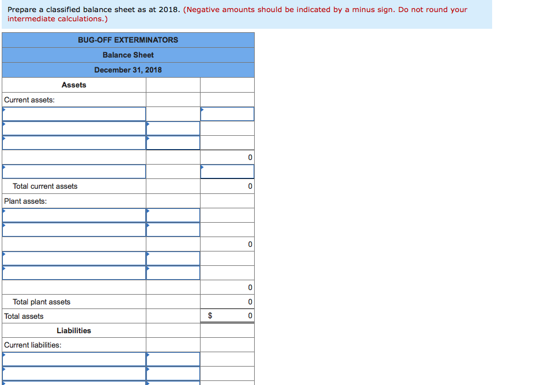The height and width of the screenshot is (385, 544).
Task: Click the amount cell beside the third current asset
Action: click(173, 142)
